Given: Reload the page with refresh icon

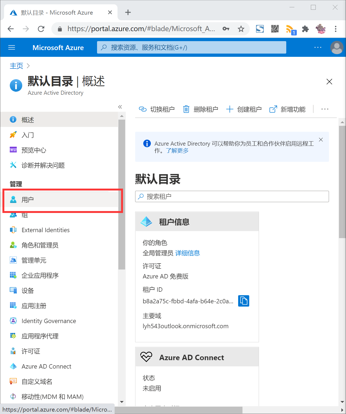Looking at the screenshot, I should tap(41, 29).
